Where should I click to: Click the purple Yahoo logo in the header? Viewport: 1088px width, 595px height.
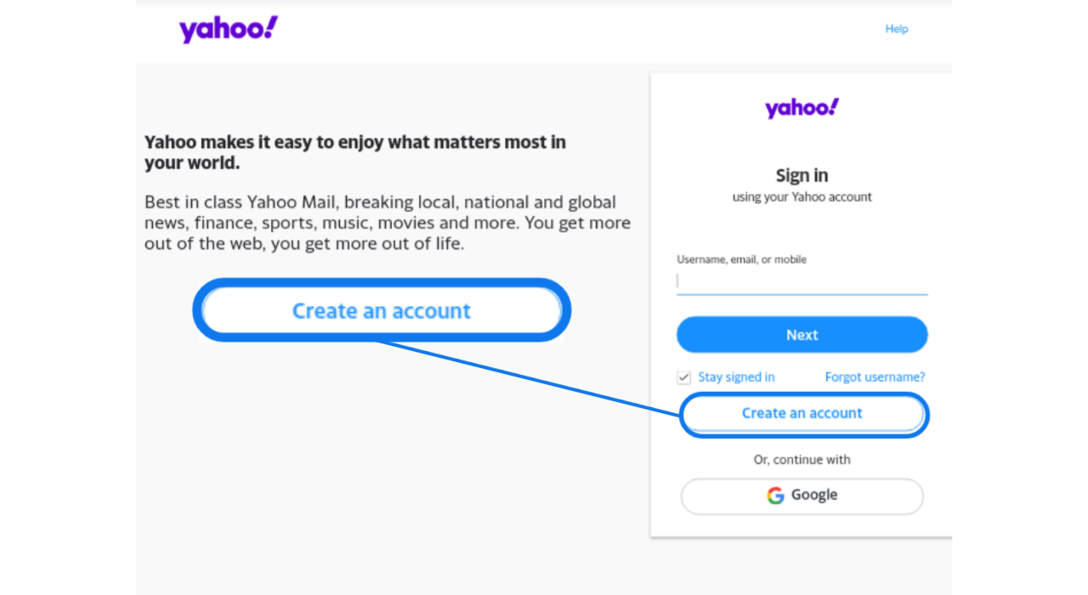pyautogui.click(x=228, y=28)
